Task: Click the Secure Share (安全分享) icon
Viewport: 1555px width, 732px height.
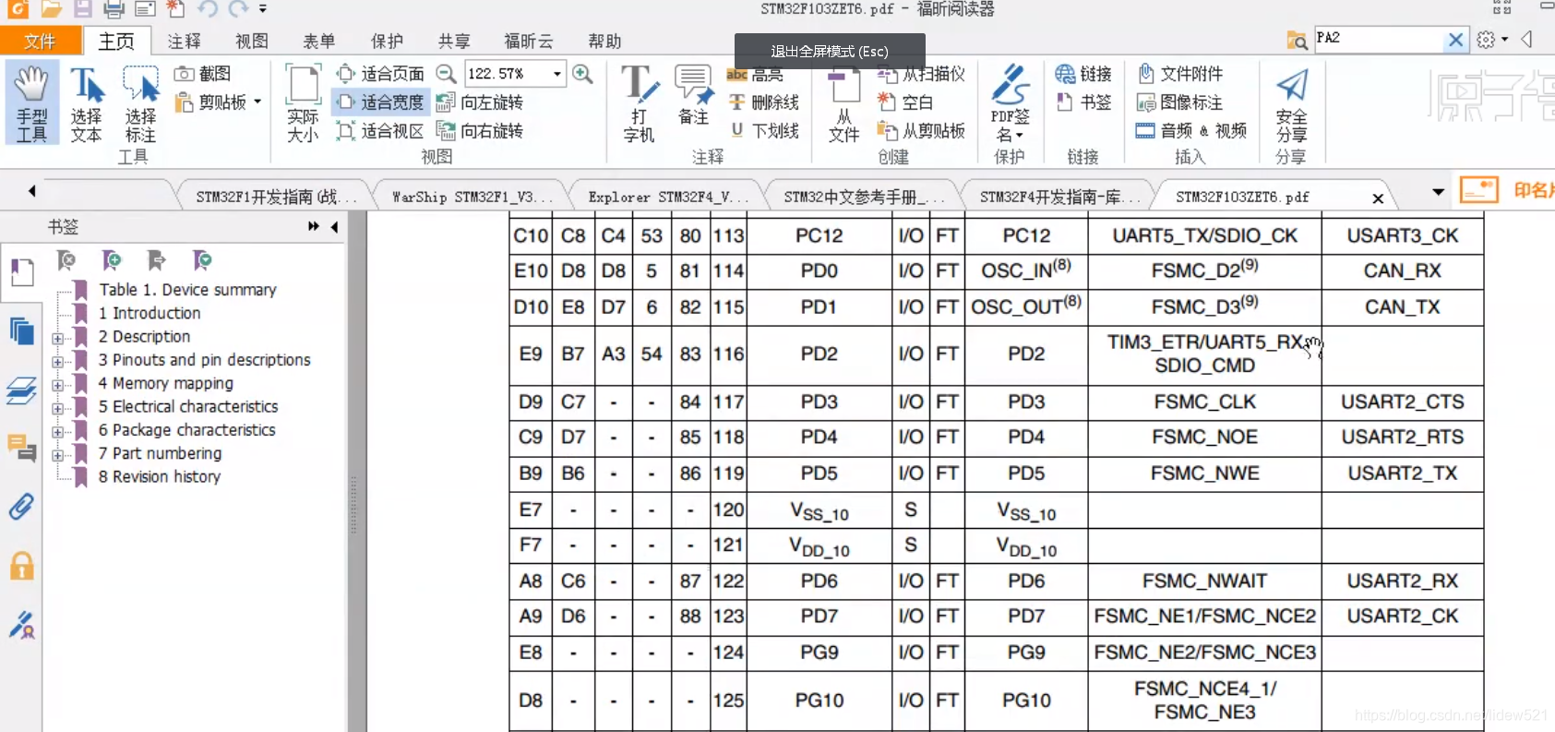Action: pyautogui.click(x=1291, y=103)
